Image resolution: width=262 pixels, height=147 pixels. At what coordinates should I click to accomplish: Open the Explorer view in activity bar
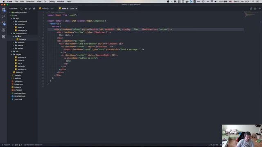(3, 9)
